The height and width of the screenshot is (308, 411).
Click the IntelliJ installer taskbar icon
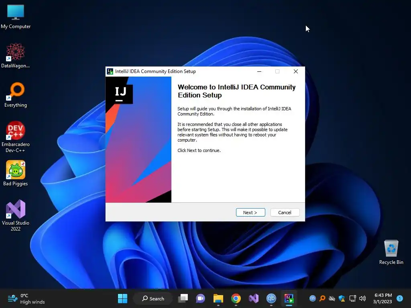point(289,298)
